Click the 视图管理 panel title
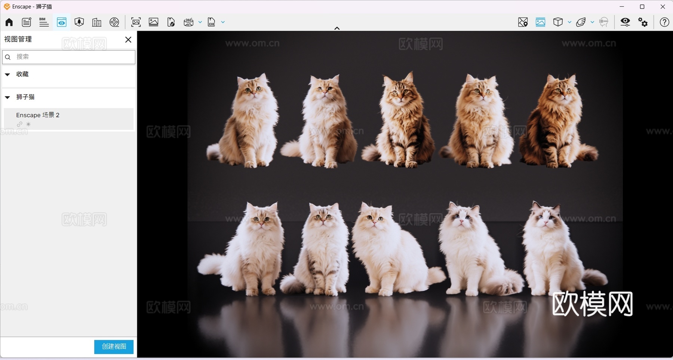673x360 pixels. [18, 39]
